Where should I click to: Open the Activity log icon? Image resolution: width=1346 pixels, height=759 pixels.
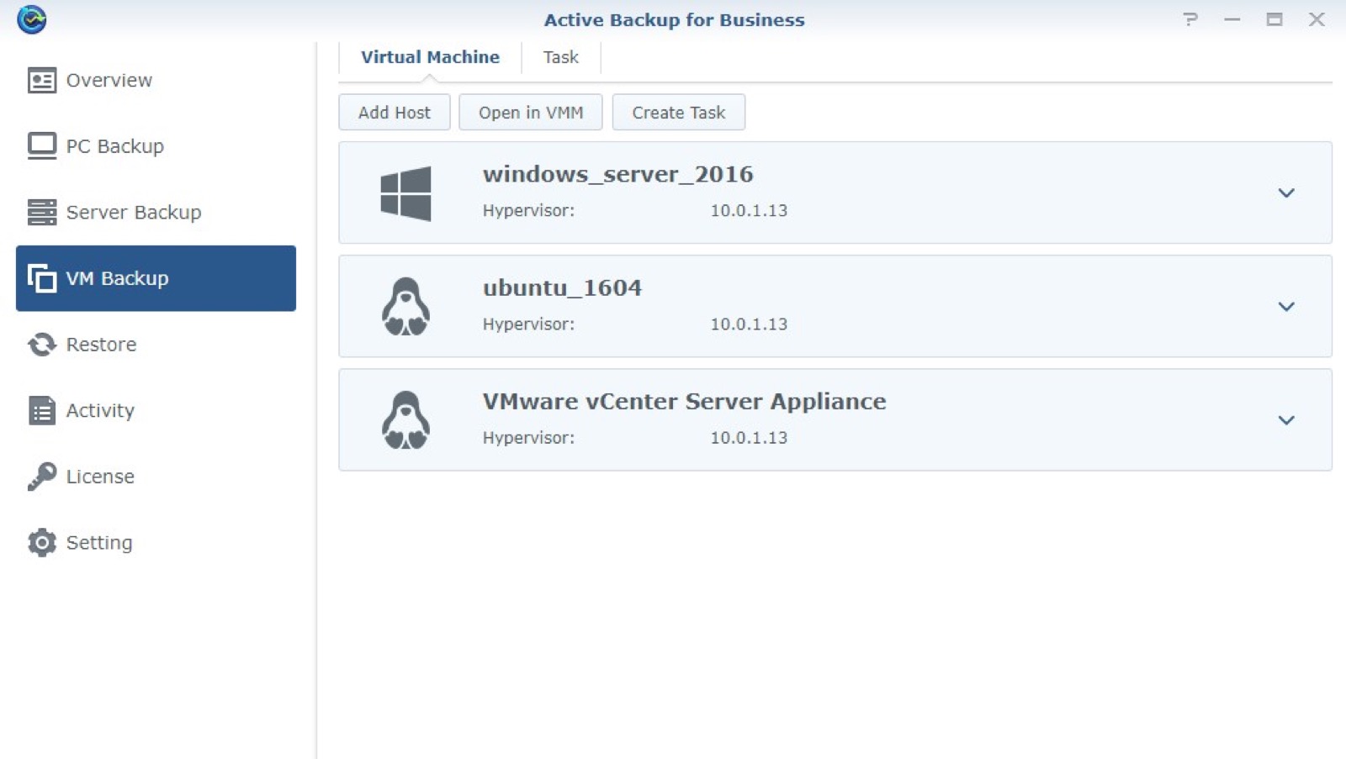coord(41,411)
